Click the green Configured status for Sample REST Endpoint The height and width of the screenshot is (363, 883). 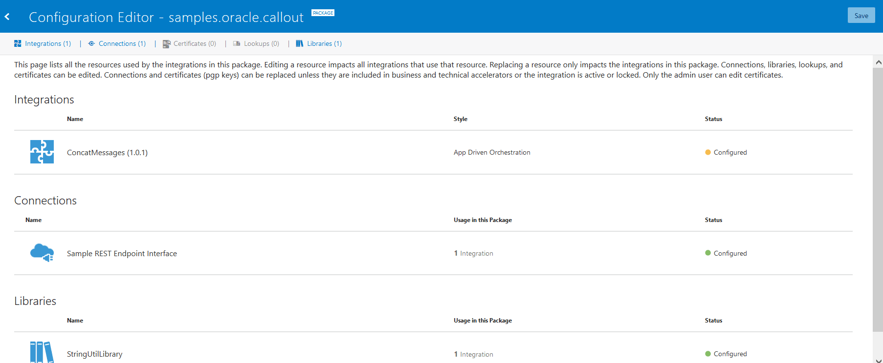(726, 253)
